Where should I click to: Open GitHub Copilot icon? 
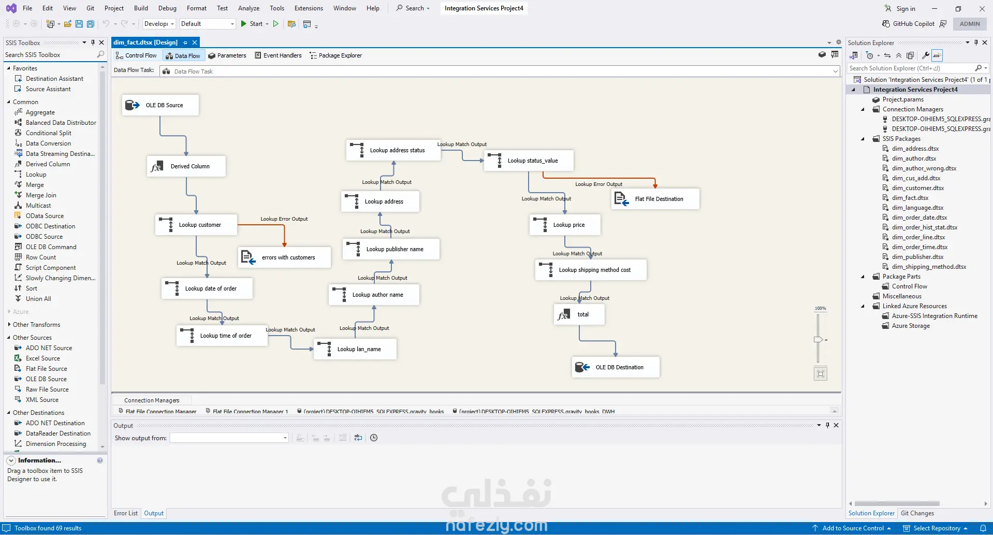(x=886, y=24)
